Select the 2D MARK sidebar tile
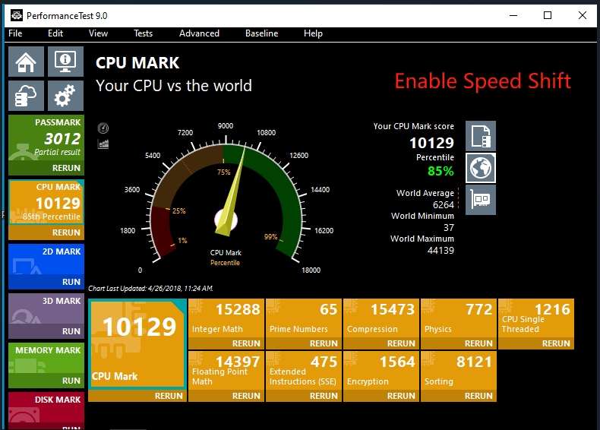Viewport: 600px width, 430px height. coord(46,259)
